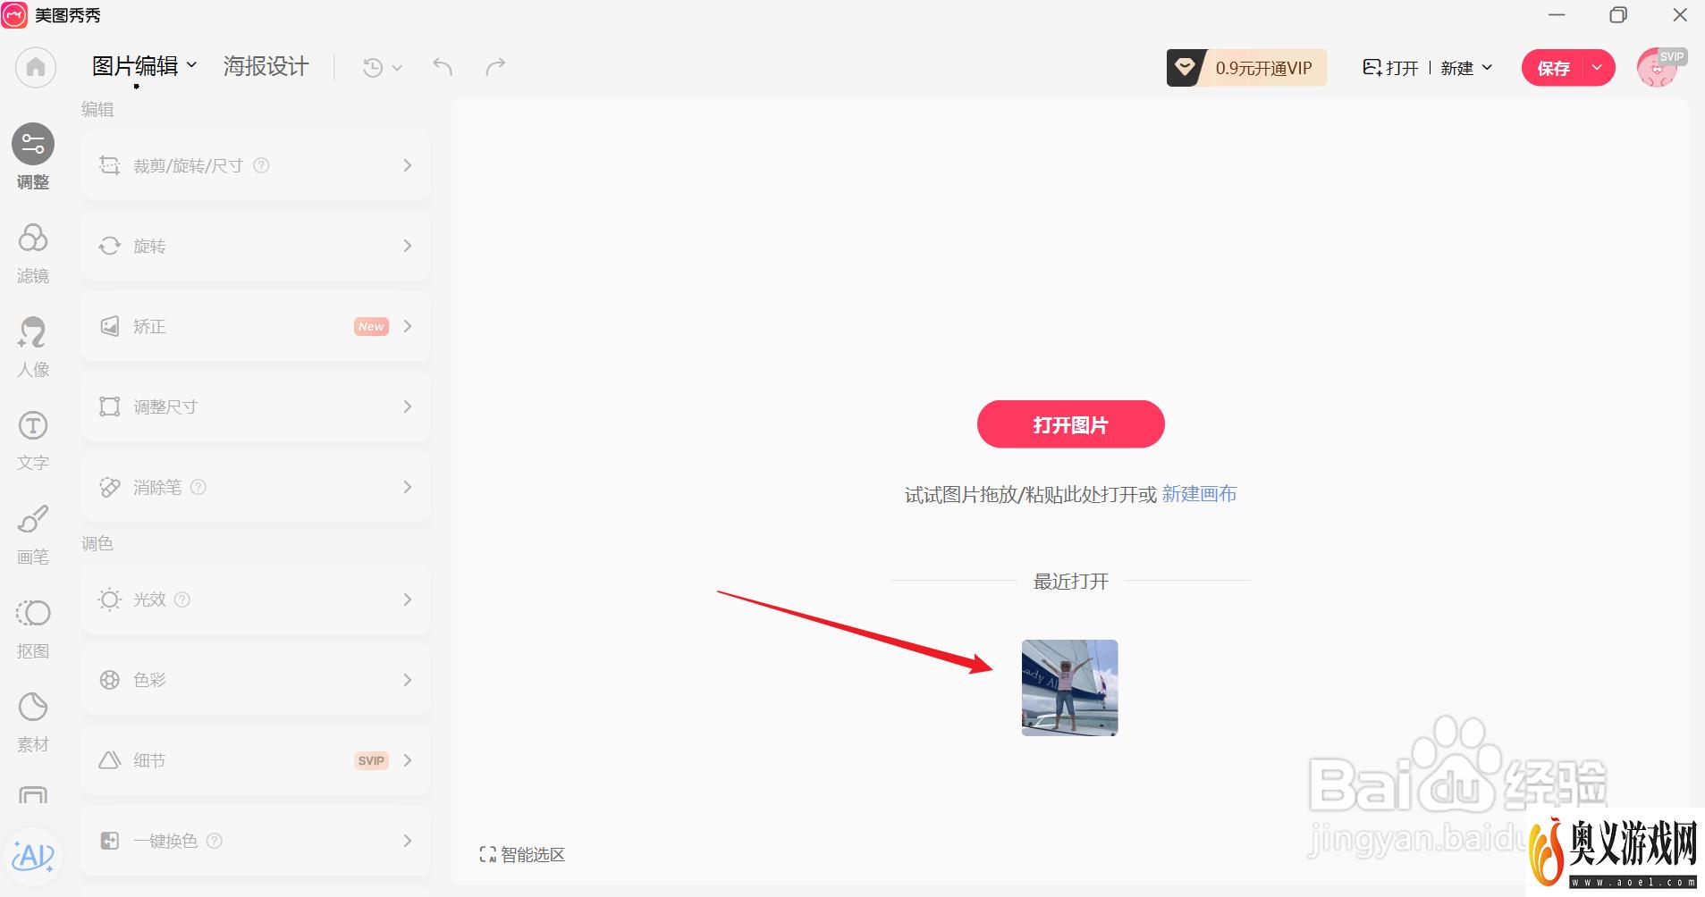This screenshot has width=1705, height=897.
Task: Expand the 细节 SVIP panel
Action: (256, 760)
